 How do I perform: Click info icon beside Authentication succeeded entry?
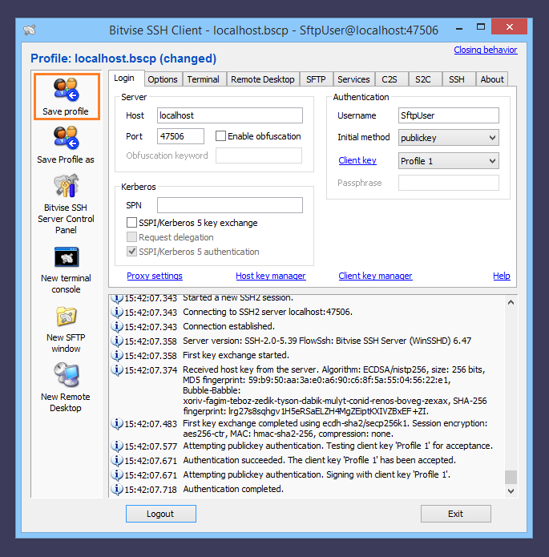[x=116, y=460]
